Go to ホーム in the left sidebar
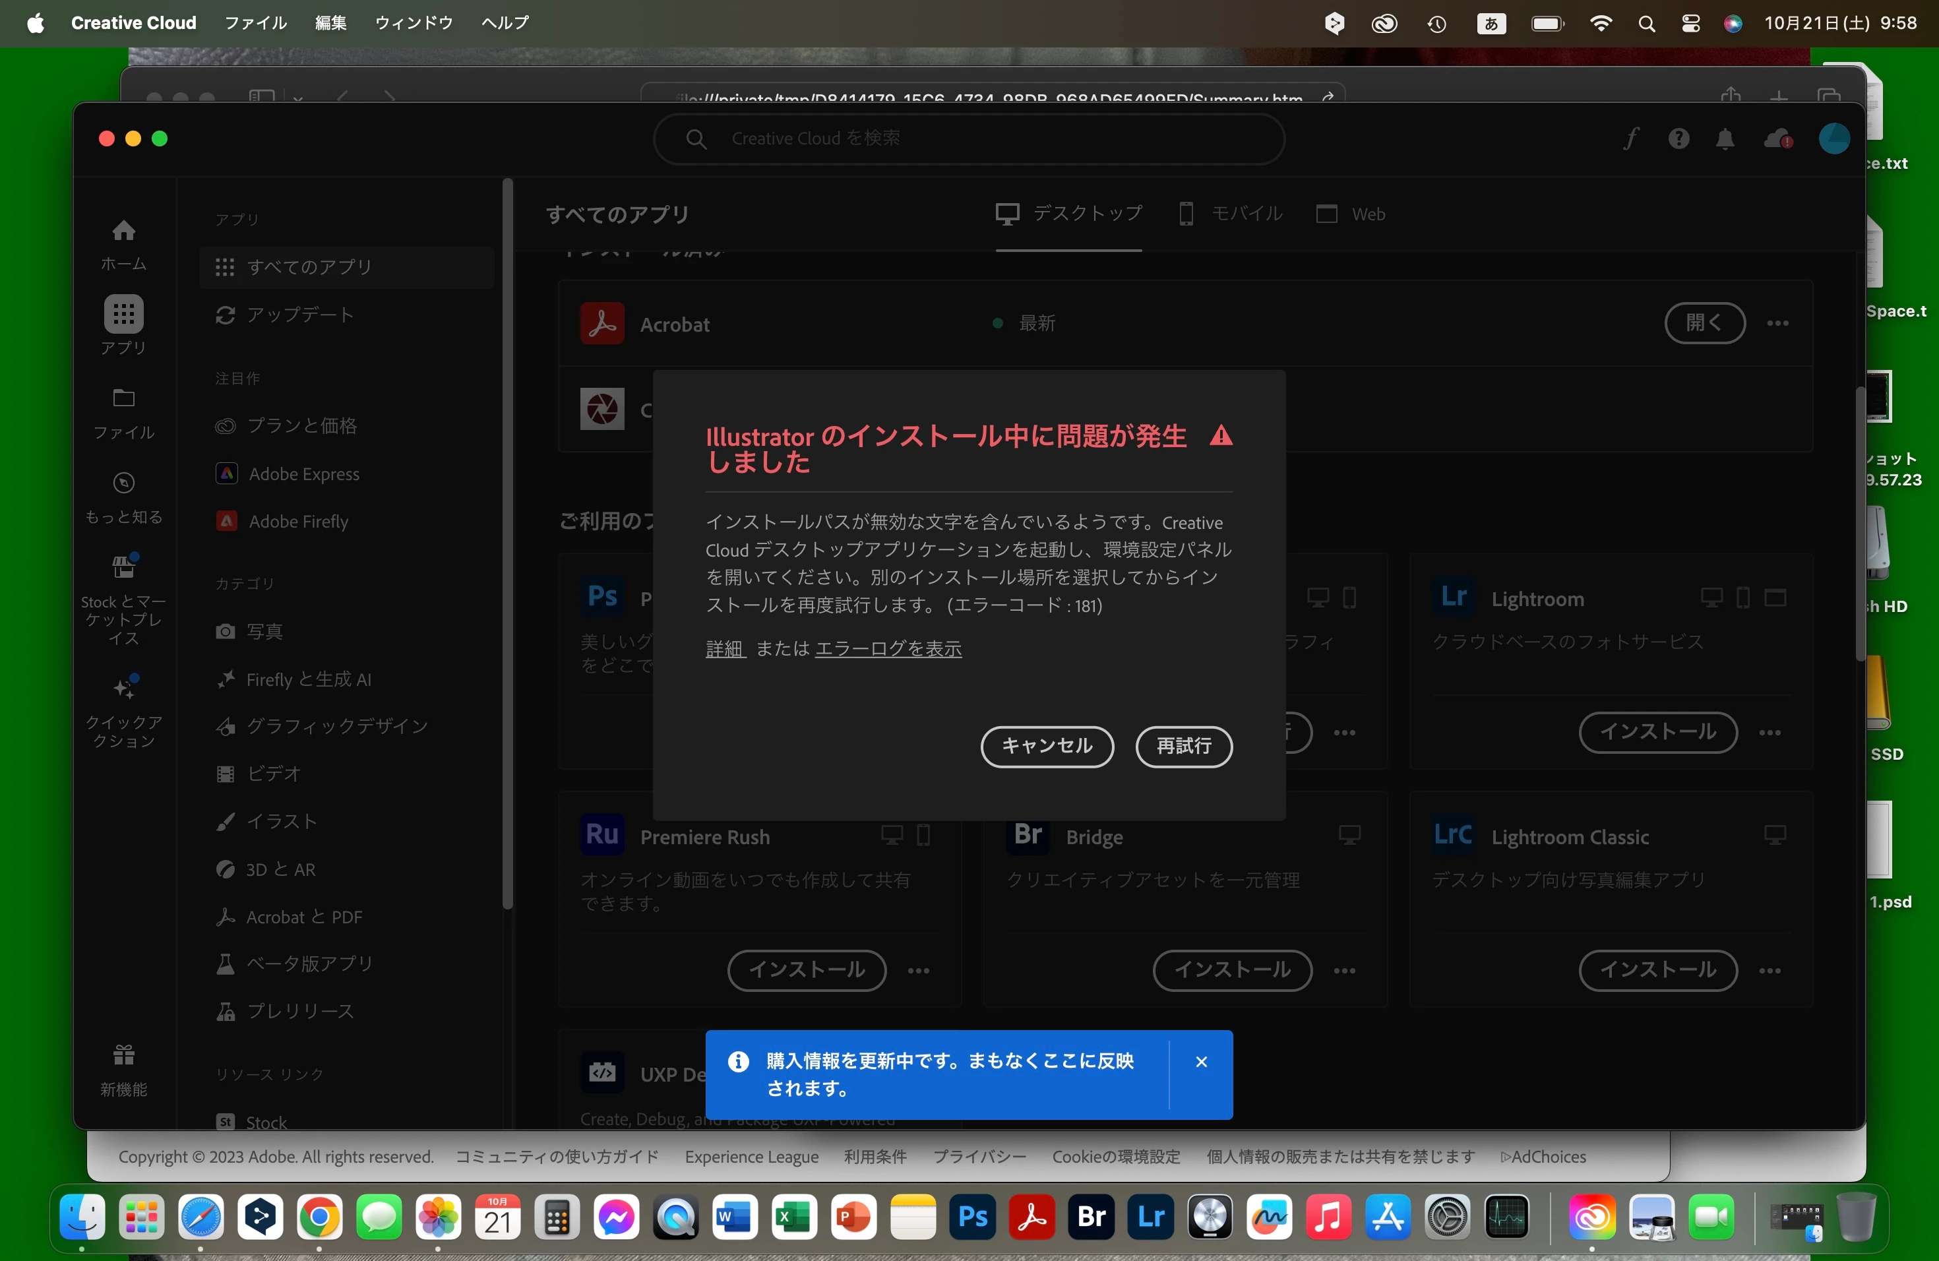The width and height of the screenshot is (1939, 1261). (124, 245)
